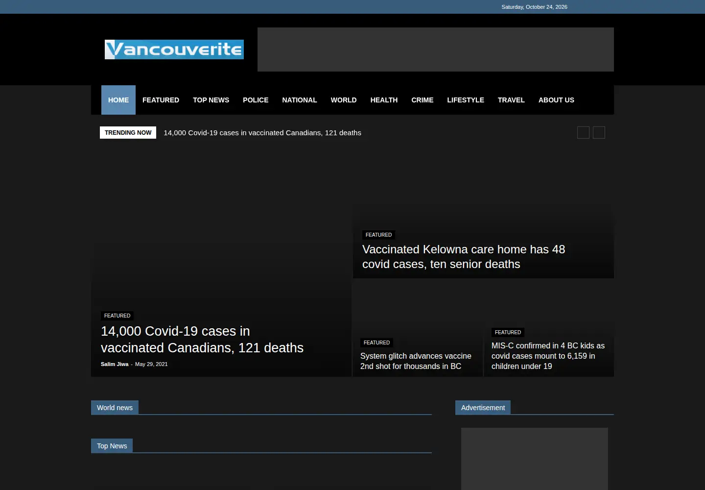Click the sidebar advertisement box
Viewport: 705px width, 490px height.
(535, 459)
